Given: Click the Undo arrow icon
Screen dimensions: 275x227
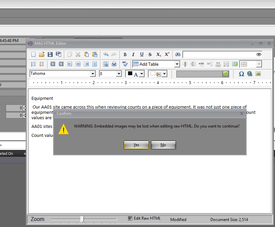Looking at the screenshot, I should tap(105, 54).
